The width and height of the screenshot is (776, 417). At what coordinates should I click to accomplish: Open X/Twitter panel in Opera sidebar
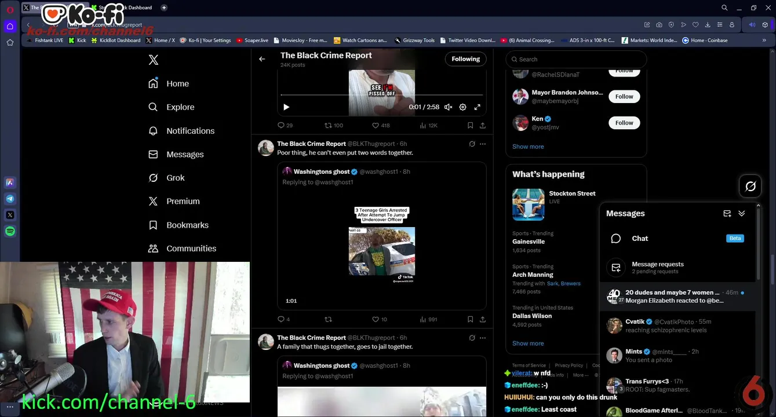(x=10, y=215)
